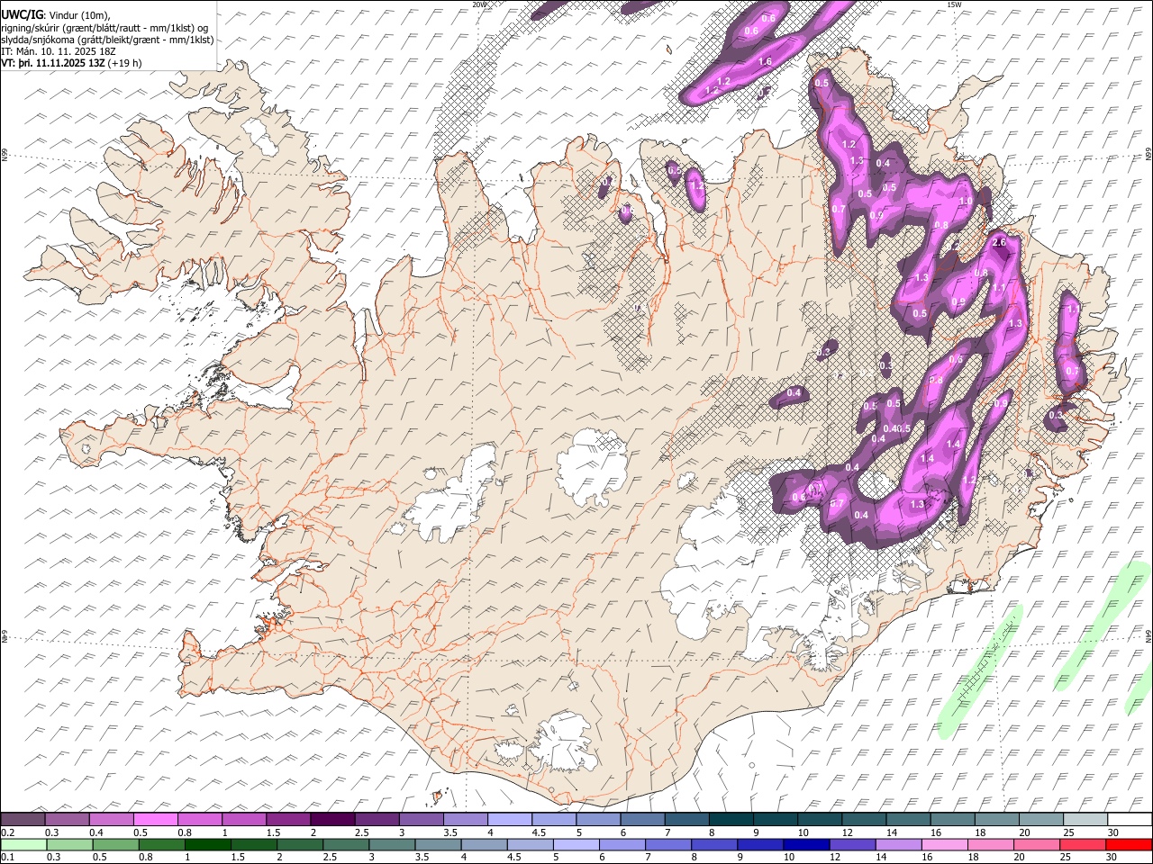Click the '20W' longitude label

pos(479,4)
